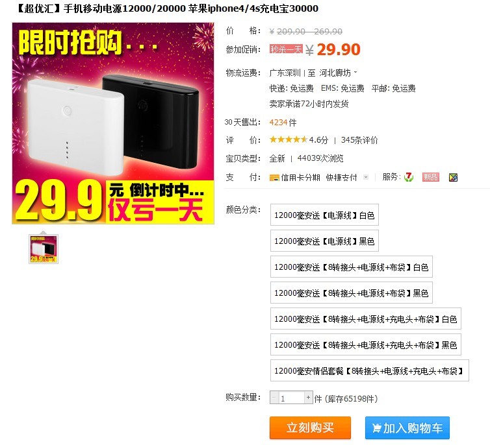Expand the payment methods dropdown arrow

click(366, 177)
